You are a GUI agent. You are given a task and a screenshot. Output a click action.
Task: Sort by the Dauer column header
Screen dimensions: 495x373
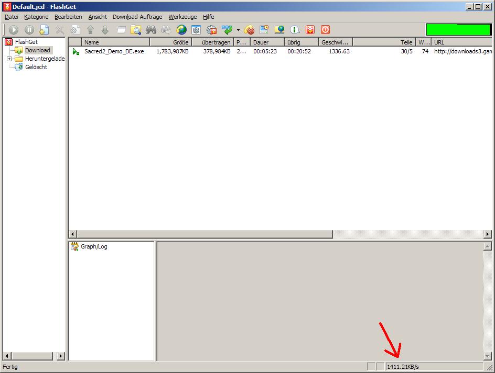[x=267, y=42]
